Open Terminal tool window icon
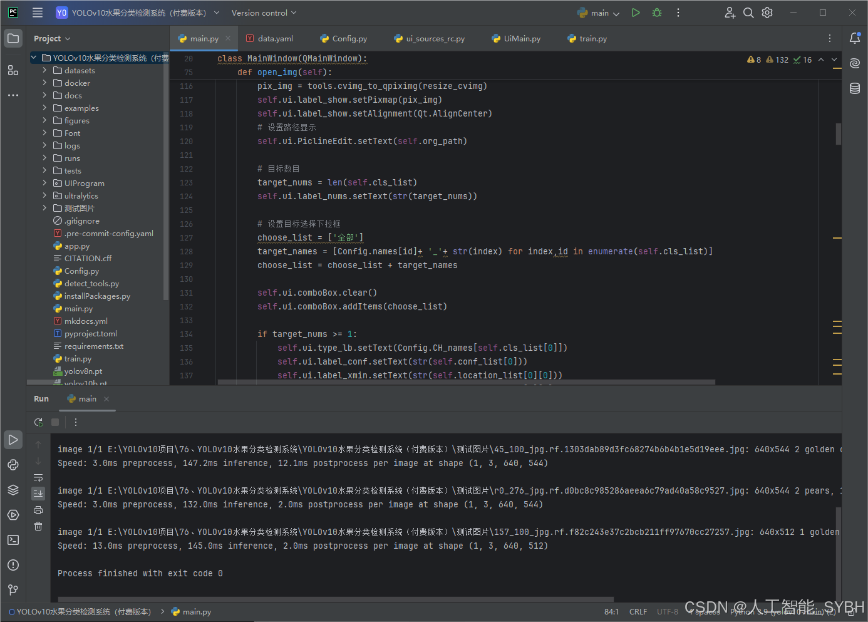 [x=13, y=540]
